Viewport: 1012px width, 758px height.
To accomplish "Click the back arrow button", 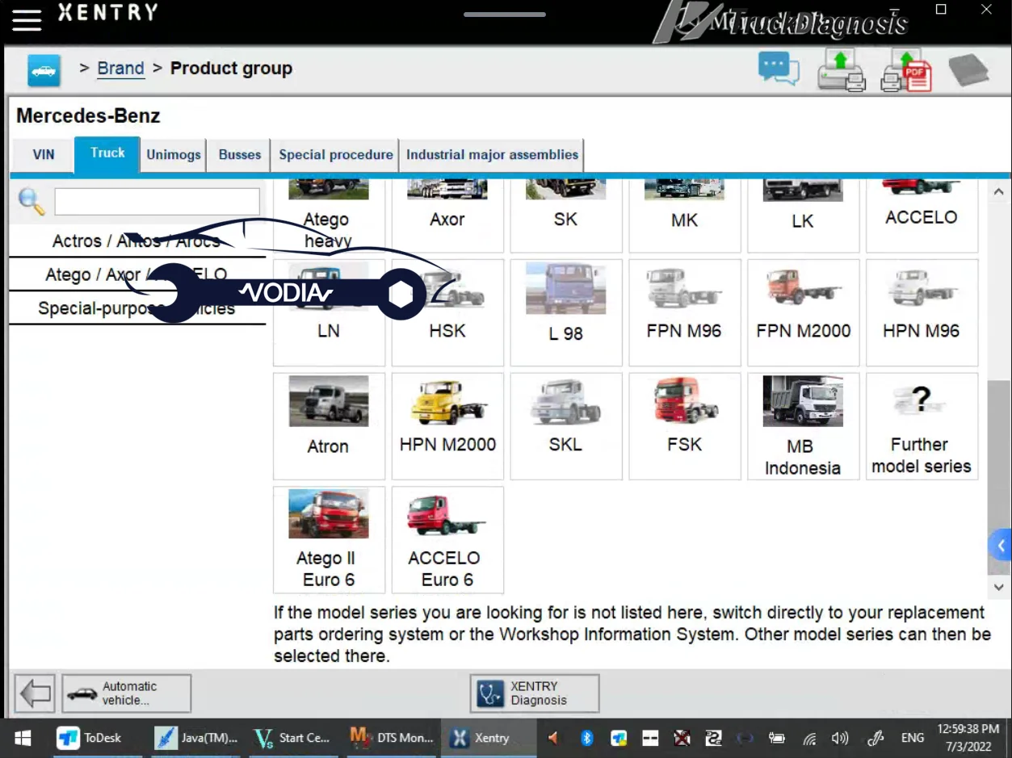I will 35,693.
